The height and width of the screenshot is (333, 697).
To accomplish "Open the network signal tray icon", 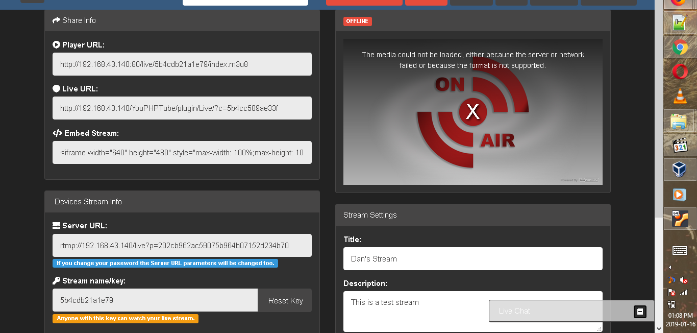I will coord(684,292).
